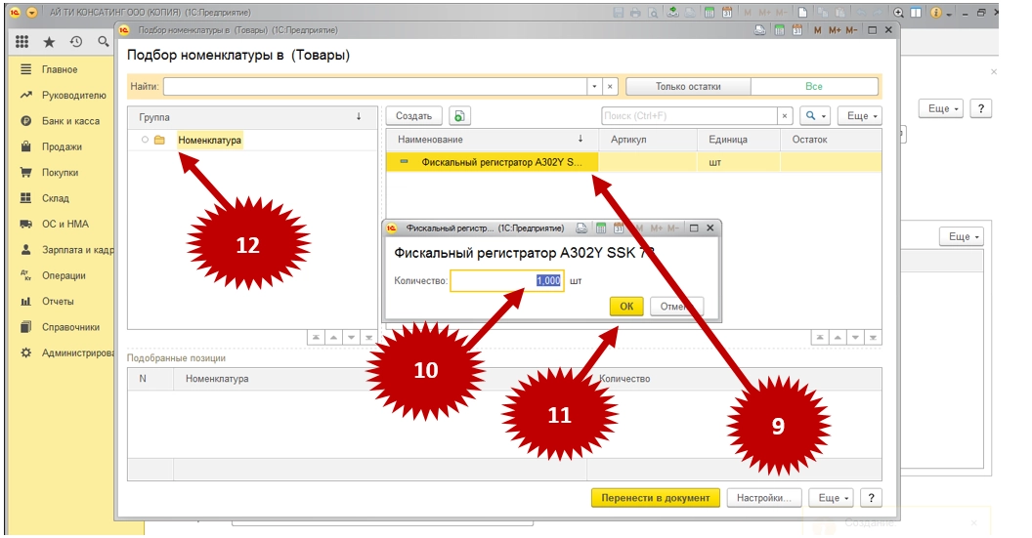Screen dimensions: 1032x538
Task: Move down one row in group panel
Action: click(x=352, y=338)
